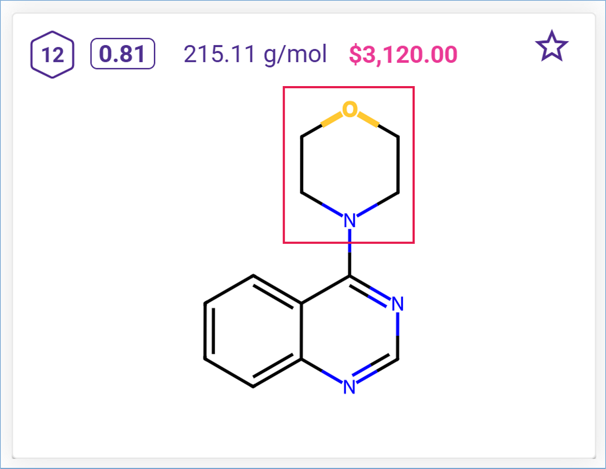
Task: Select the 215.11 g/mol molecular weight
Action: (255, 54)
